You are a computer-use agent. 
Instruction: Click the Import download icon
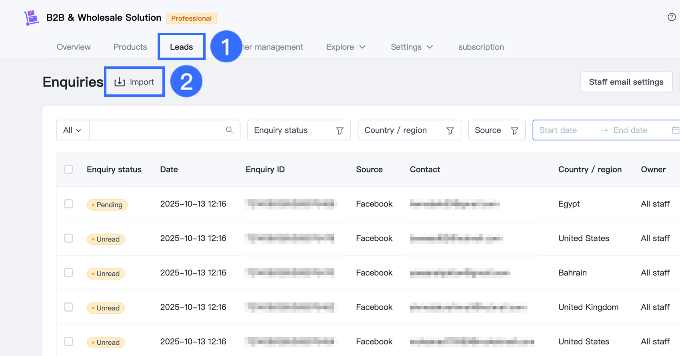[x=120, y=82]
